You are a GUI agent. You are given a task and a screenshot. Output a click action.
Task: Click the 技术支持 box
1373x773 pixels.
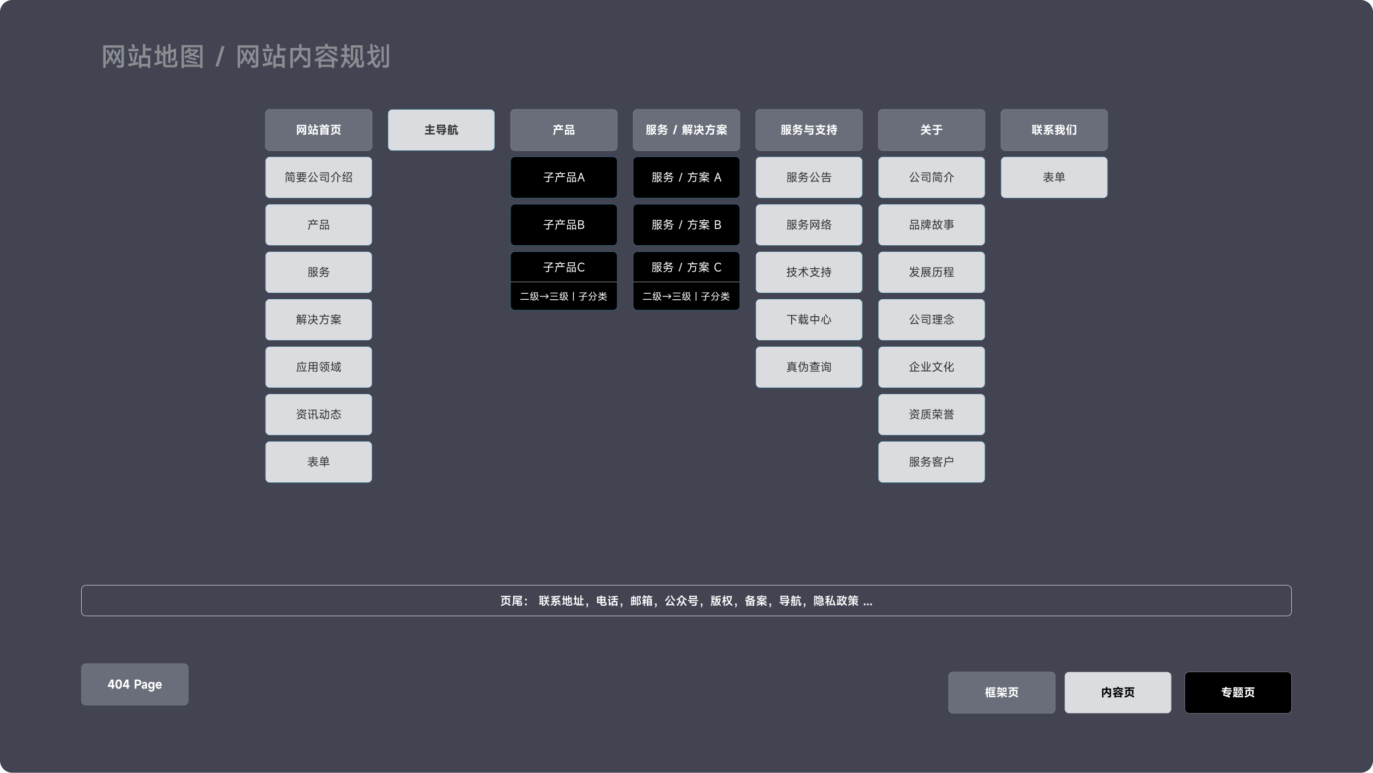coord(809,272)
